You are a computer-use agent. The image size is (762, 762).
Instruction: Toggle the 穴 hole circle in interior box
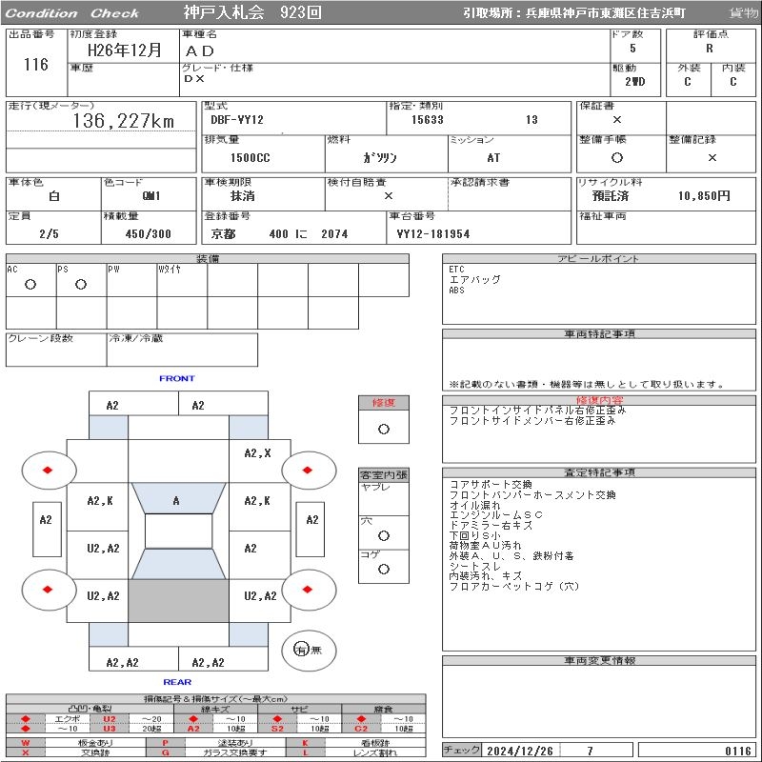coord(383,535)
